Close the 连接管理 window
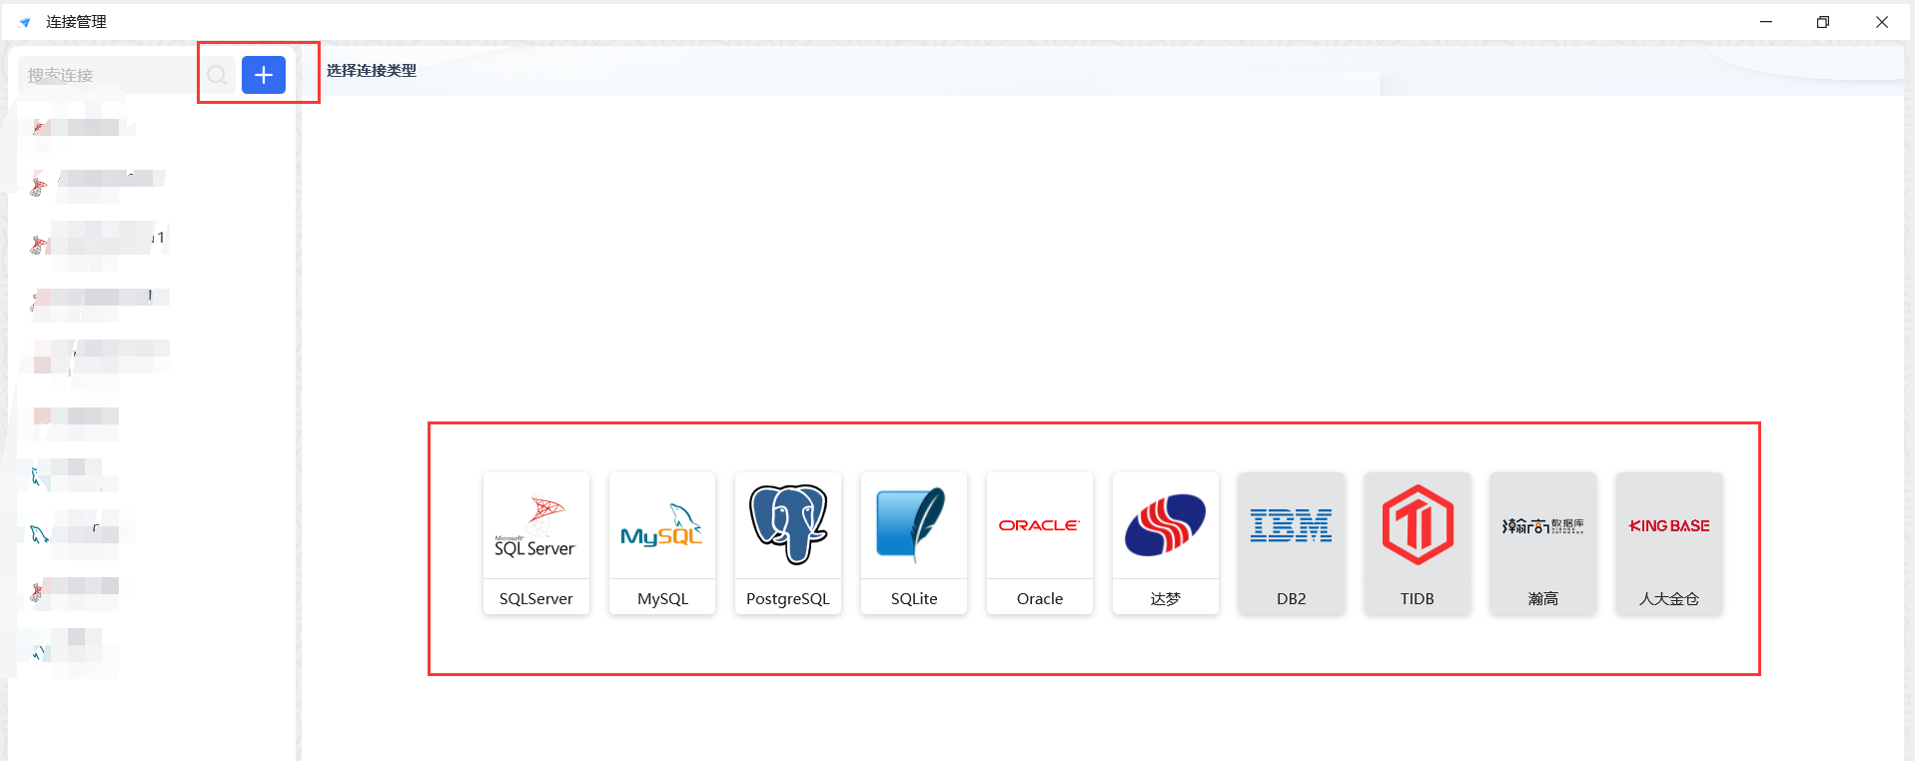 pos(1882,22)
